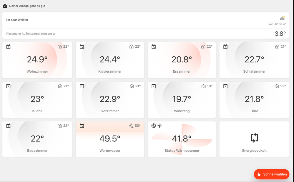Click the Warmwasser target temperature waves icon
The width and height of the screenshot is (294, 182).
(x=131, y=126)
